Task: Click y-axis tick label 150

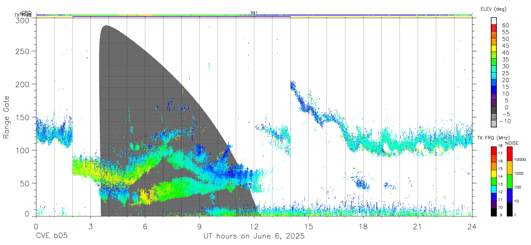Action: pos(22,117)
